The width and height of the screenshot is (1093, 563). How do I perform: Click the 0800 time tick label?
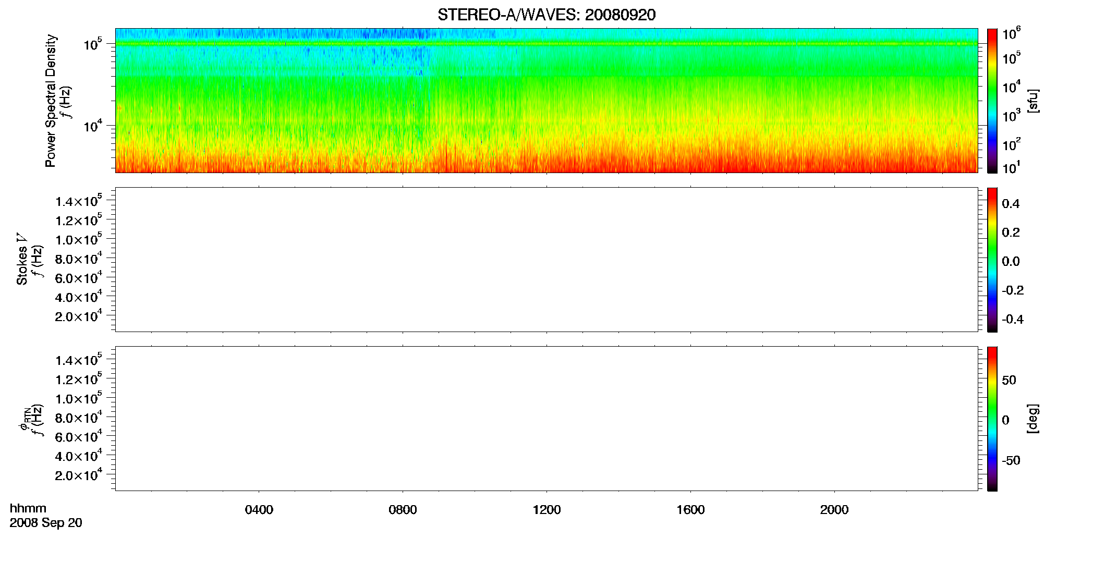click(403, 510)
